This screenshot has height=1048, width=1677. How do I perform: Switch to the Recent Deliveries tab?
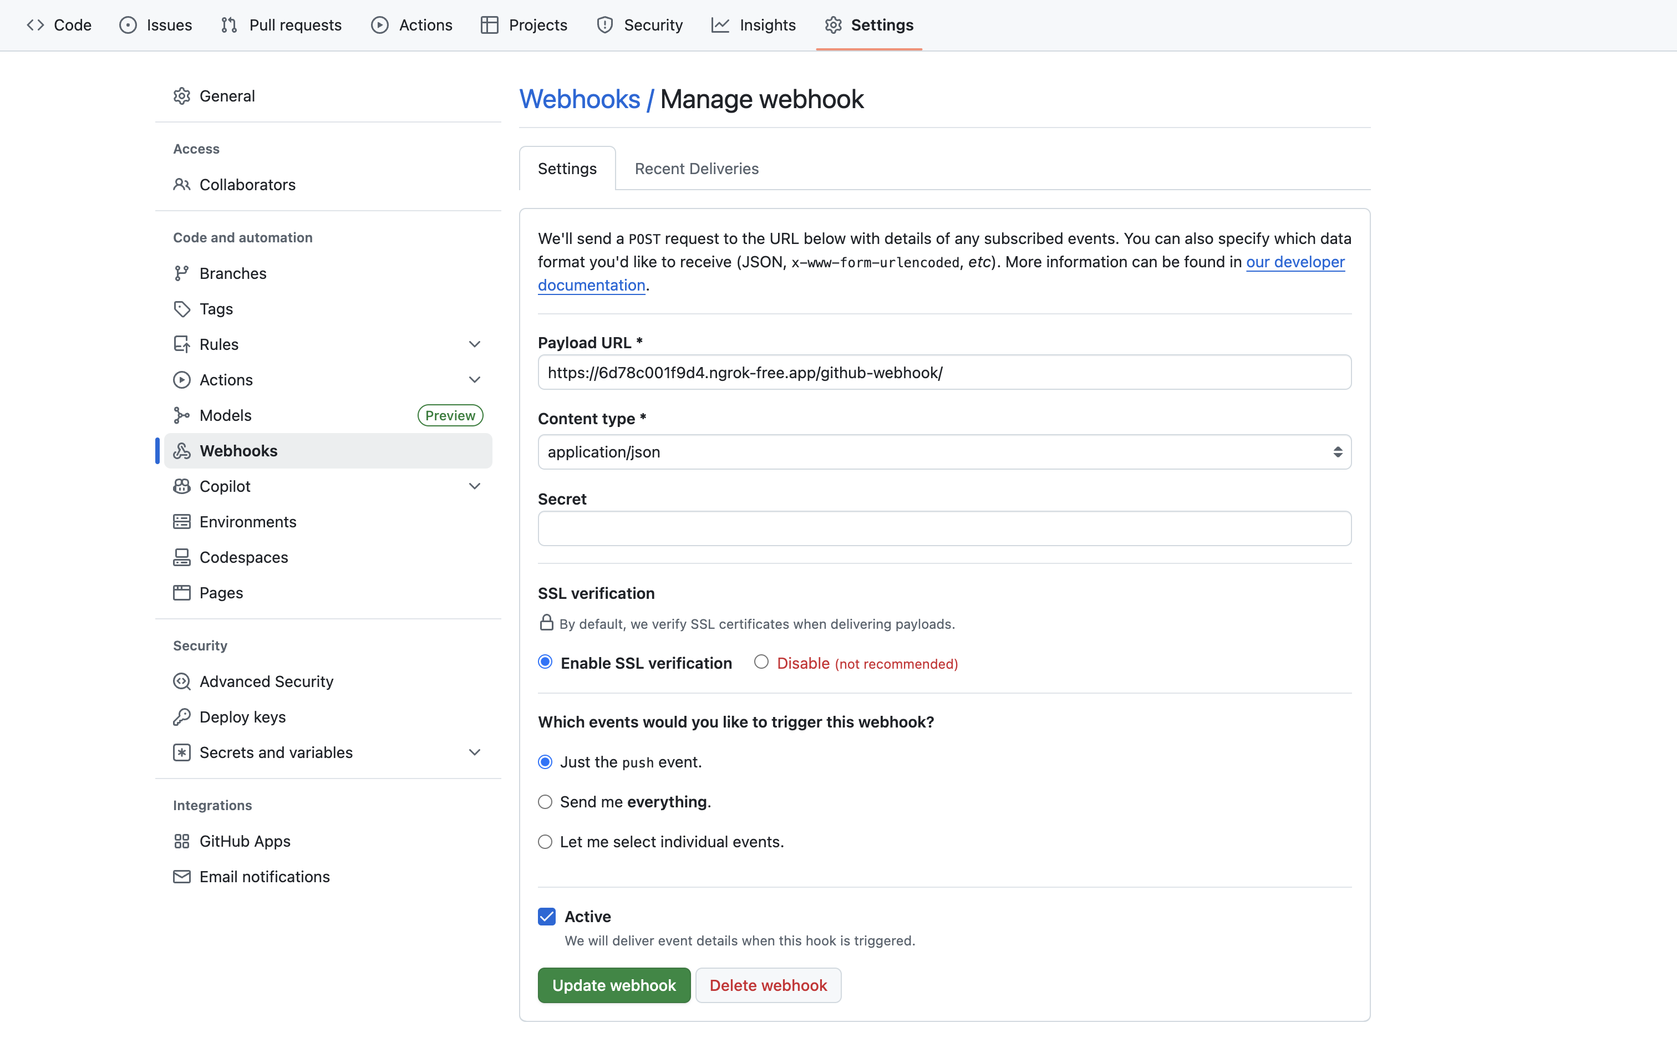coord(697,169)
